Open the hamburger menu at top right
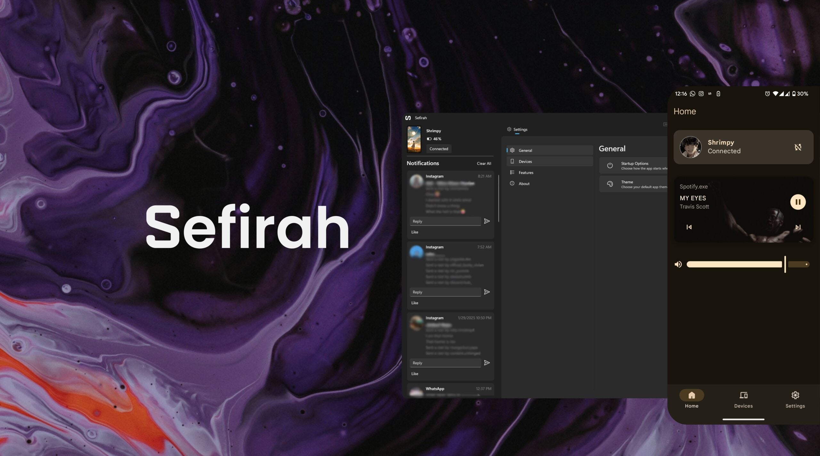Viewport: 820px width, 456px height. click(x=666, y=124)
